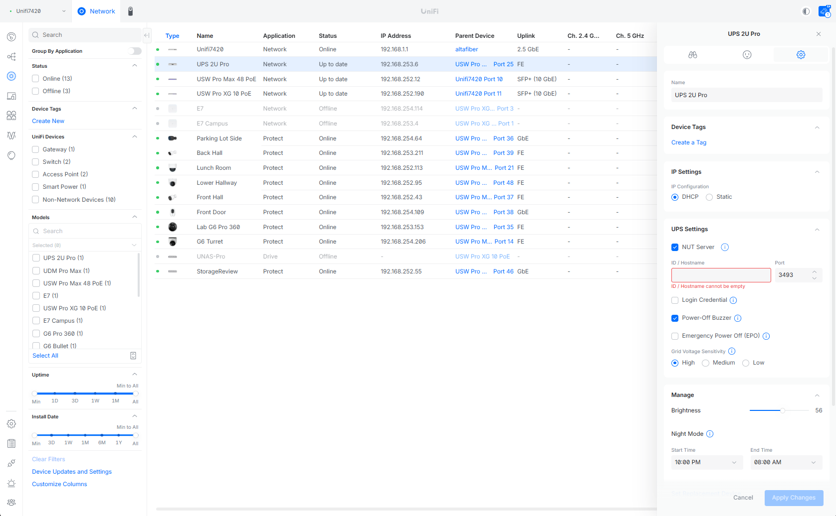Show Emergency Power Off info icon
This screenshot has width=836, height=516.
tap(766, 336)
